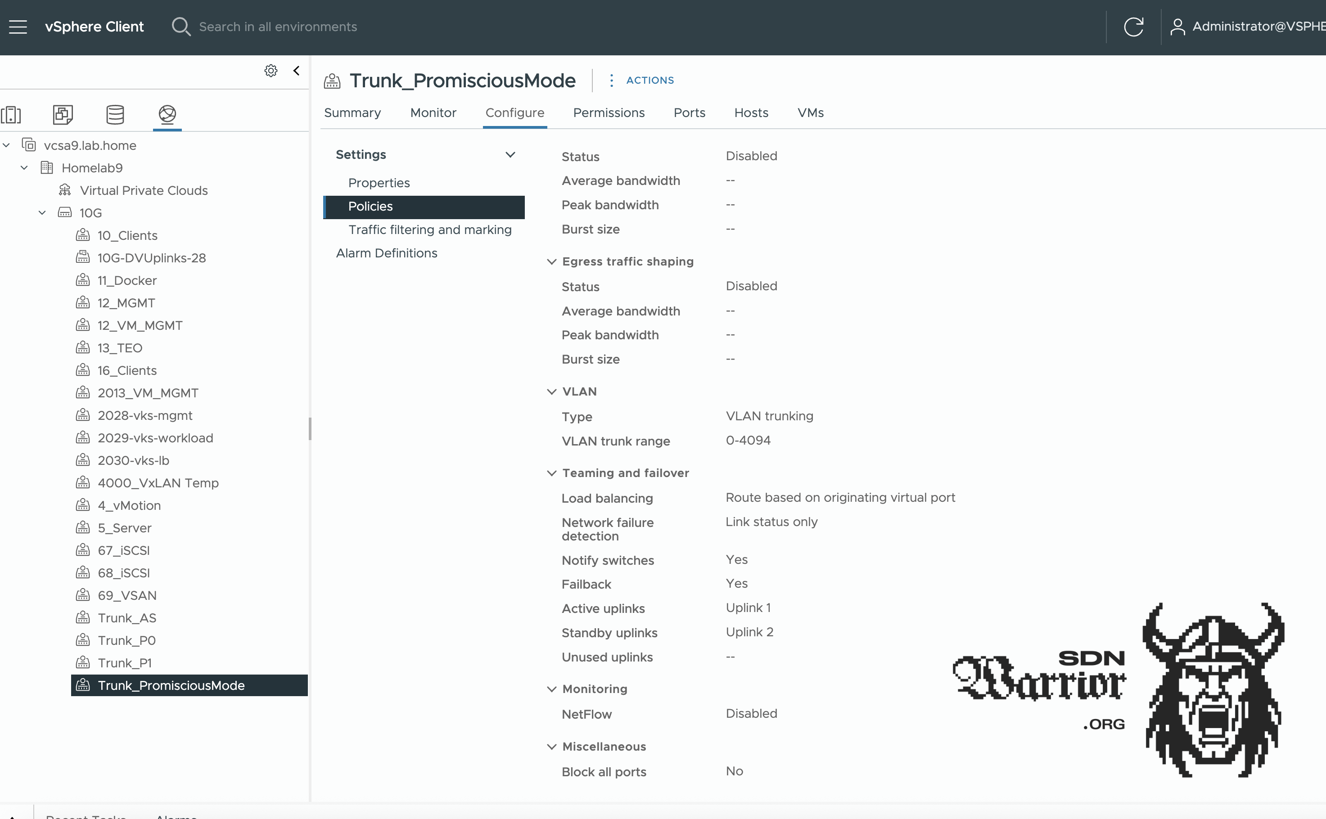Screen dimensions: 1326x819
Task: Click the sidebar settings gear icon
Action: (271, 71)
